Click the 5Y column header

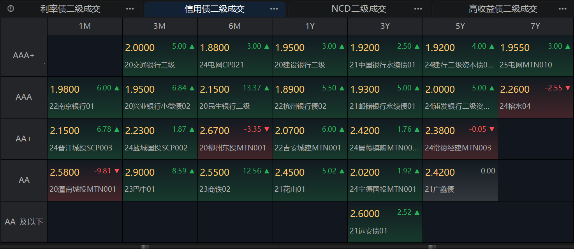[x=460, y=26]
